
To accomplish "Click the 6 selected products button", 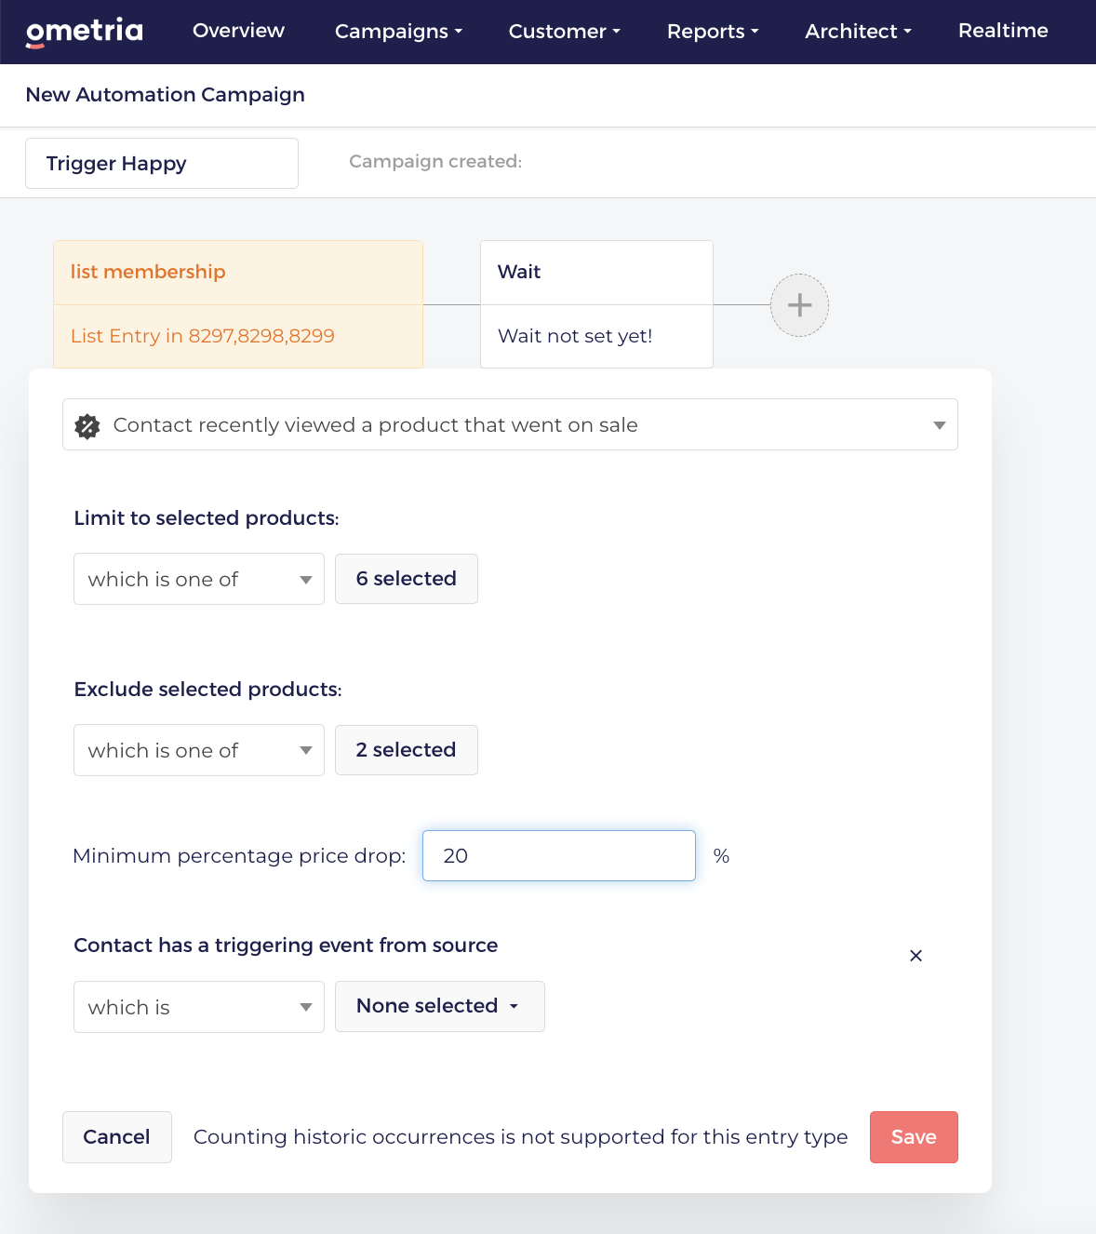I will [407, 579].
